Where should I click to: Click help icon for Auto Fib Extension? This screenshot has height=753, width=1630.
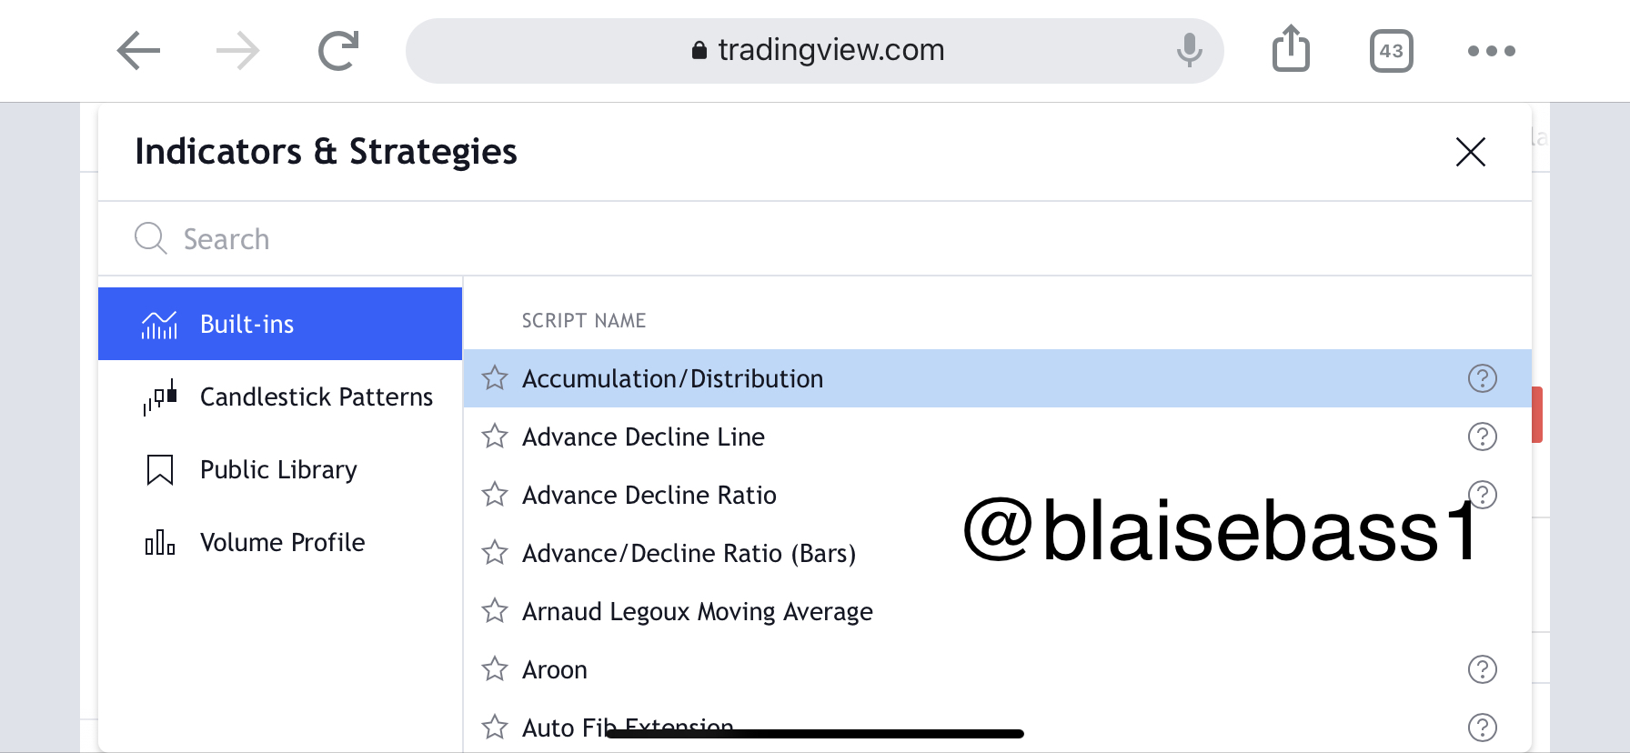(1482, 728)
